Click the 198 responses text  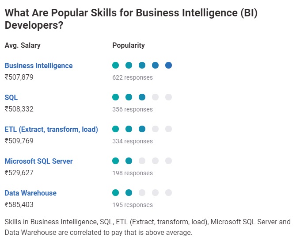(x=133, y=173)
